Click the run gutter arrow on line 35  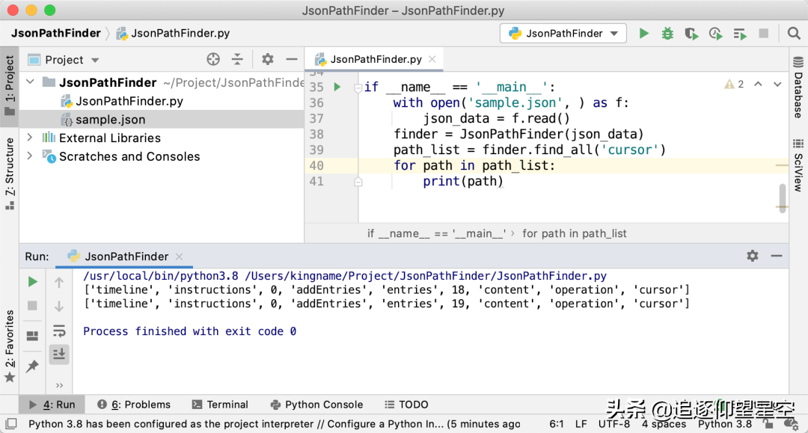(x=337, y=87)
